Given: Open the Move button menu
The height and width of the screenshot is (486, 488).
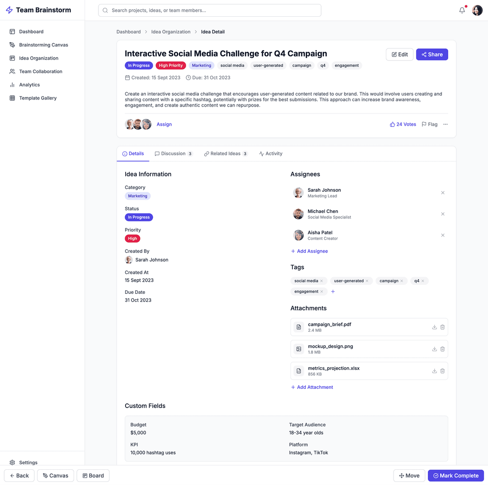Looking at the screenshot, I should (409, 476).
